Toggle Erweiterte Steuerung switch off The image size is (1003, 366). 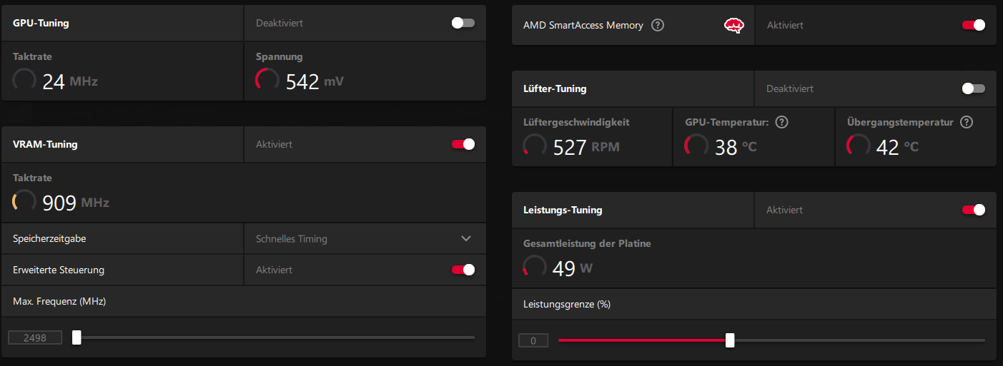463,270
